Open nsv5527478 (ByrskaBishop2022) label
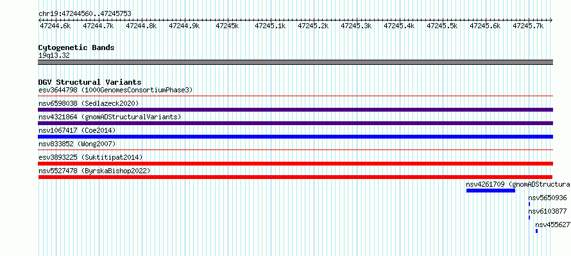The image size is (571, 256). tap(94, 171)
